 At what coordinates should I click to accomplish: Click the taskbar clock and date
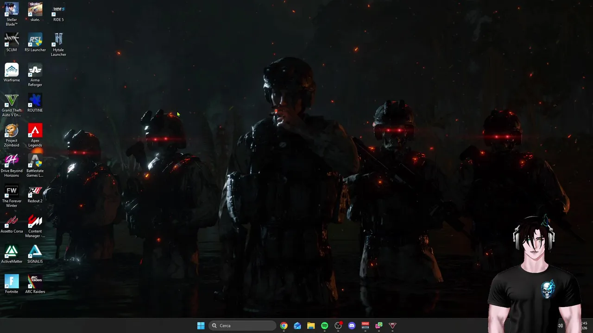point(584,326)
